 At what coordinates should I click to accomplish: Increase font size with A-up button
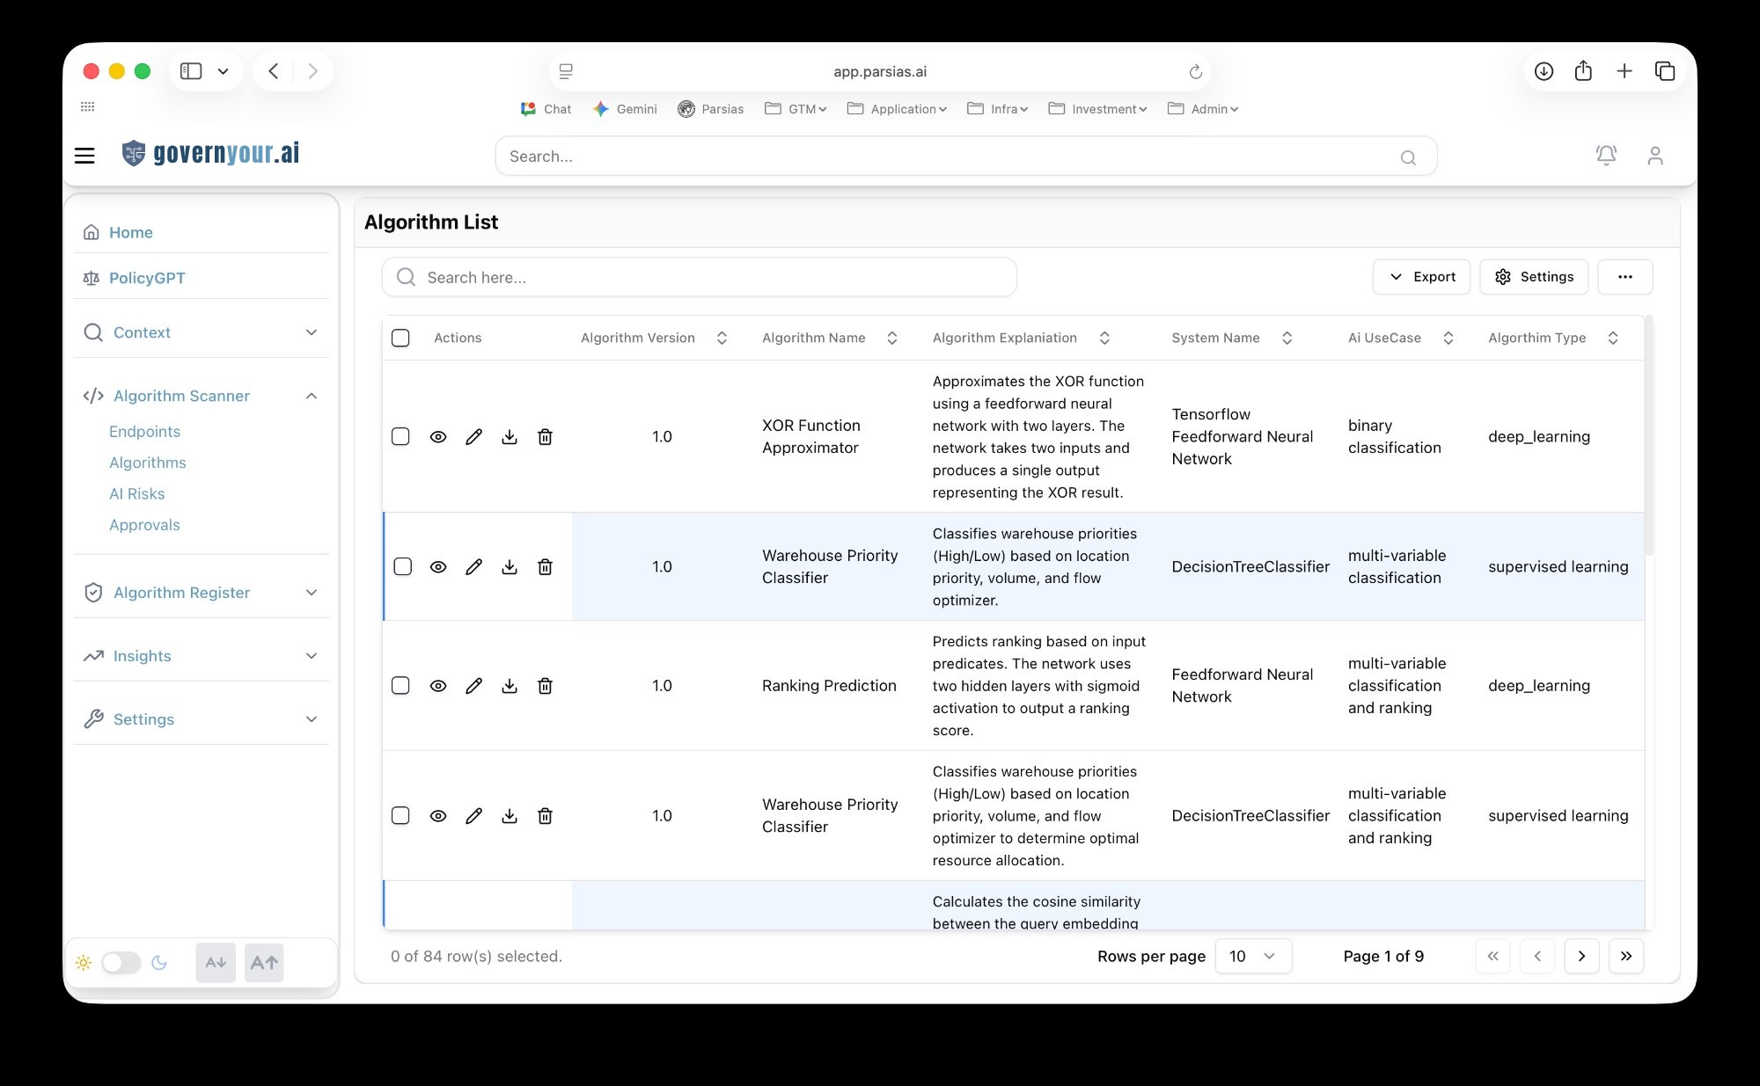pyautogui.click(x=264, y=962)
